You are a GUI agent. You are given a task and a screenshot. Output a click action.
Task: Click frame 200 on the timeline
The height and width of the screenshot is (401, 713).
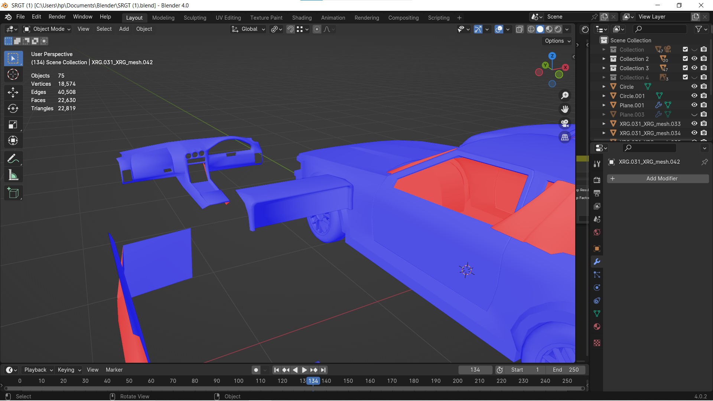tap(458, 381)
